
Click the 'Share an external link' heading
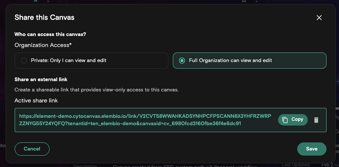click(41, 79)
